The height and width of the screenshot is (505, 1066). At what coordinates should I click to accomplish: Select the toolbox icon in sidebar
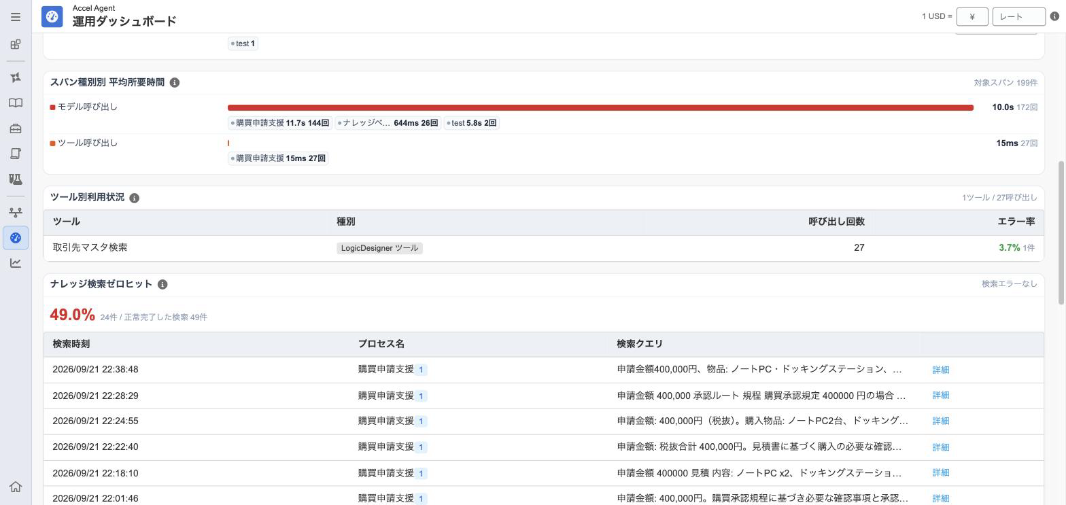16,128
